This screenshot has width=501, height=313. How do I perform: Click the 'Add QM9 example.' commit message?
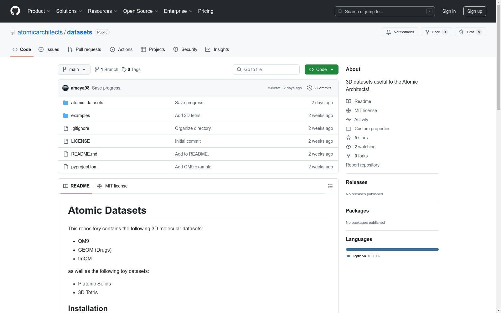click(194, 167)
